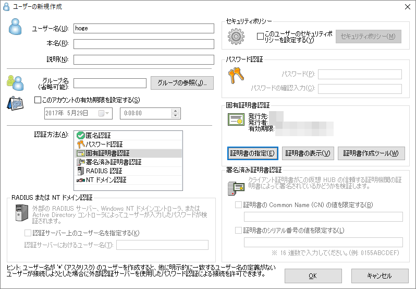Click the 本名 full name input field
416x289 pixels.
pyautogui.click(x=144, y=44)
